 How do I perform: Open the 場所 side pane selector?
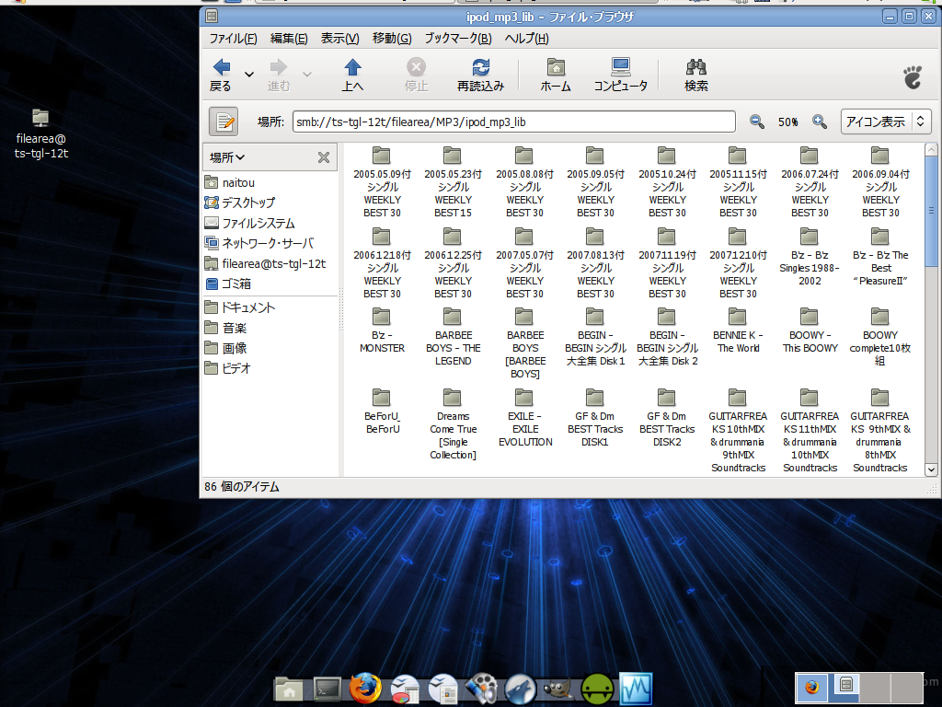click(227, 157)
